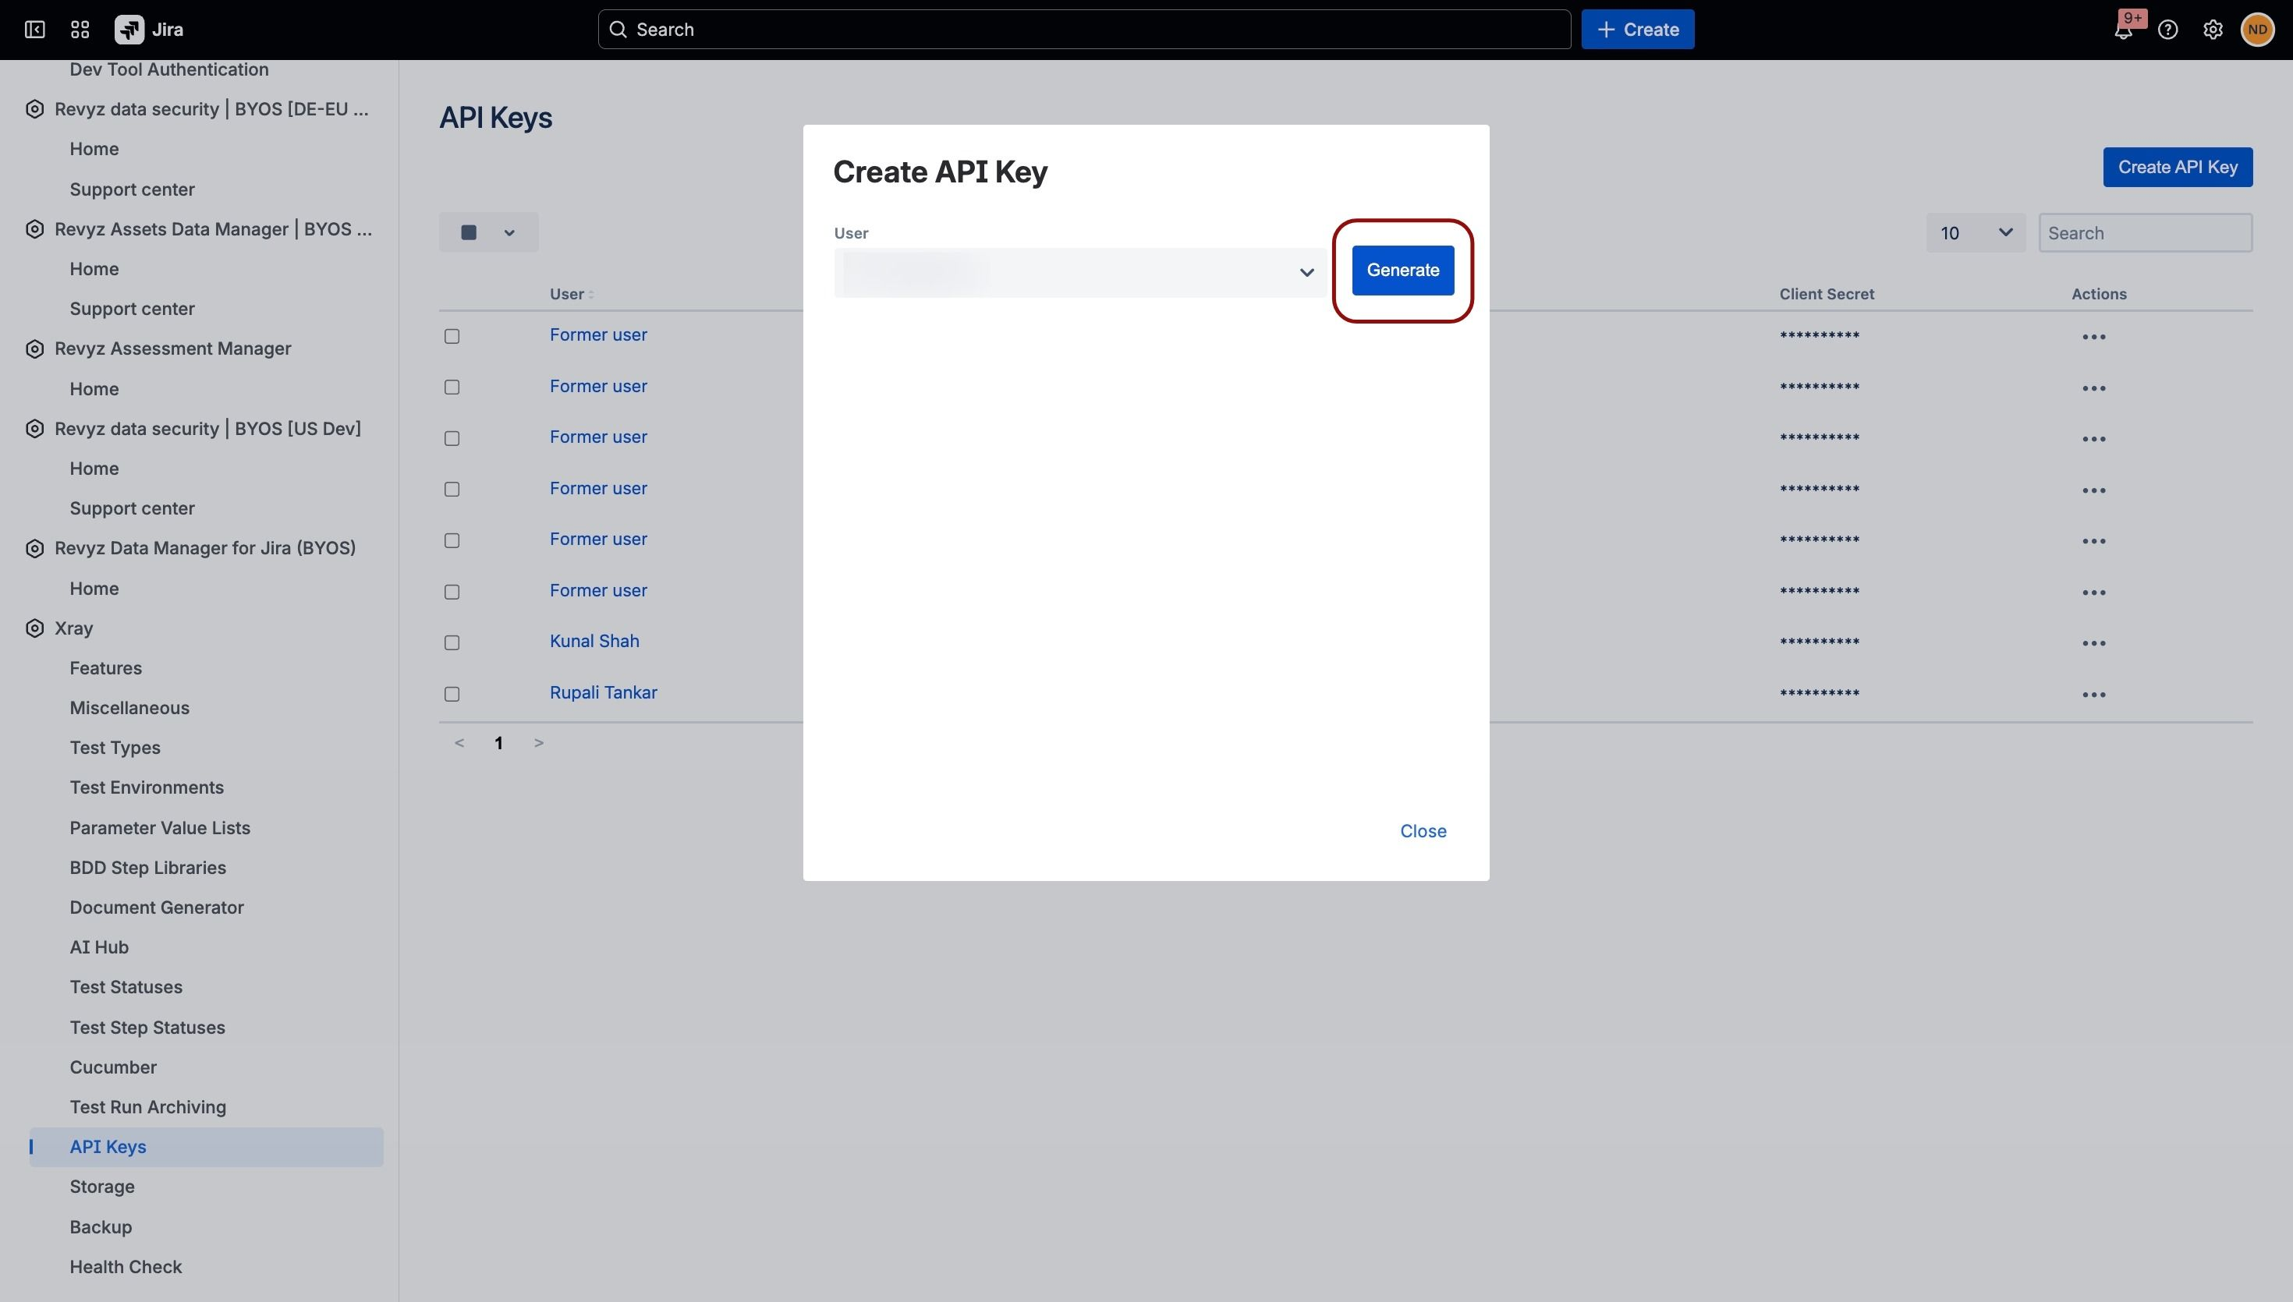The width and height of the screenshot is (2293, 1302).
Task: Open the settings gear icon
Action: pyautogui.click(x=2213, y=30)
